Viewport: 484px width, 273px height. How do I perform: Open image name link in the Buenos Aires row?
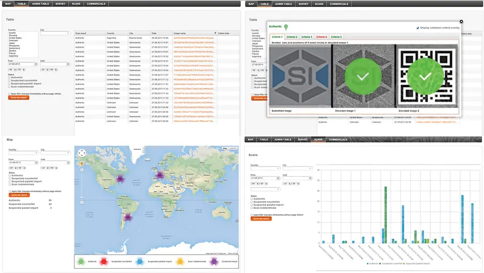[x=194, y=38]
